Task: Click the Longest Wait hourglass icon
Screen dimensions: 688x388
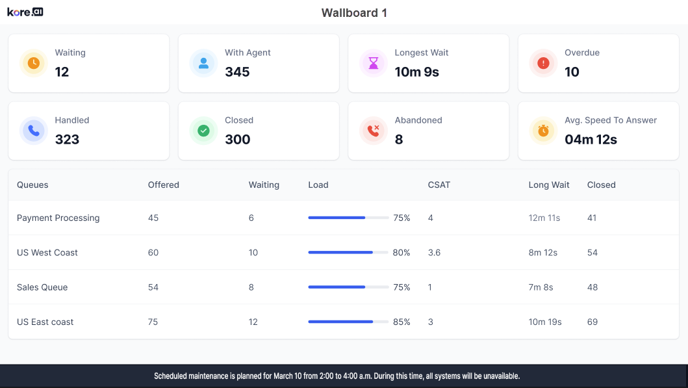Action: (x=374, y=63)
